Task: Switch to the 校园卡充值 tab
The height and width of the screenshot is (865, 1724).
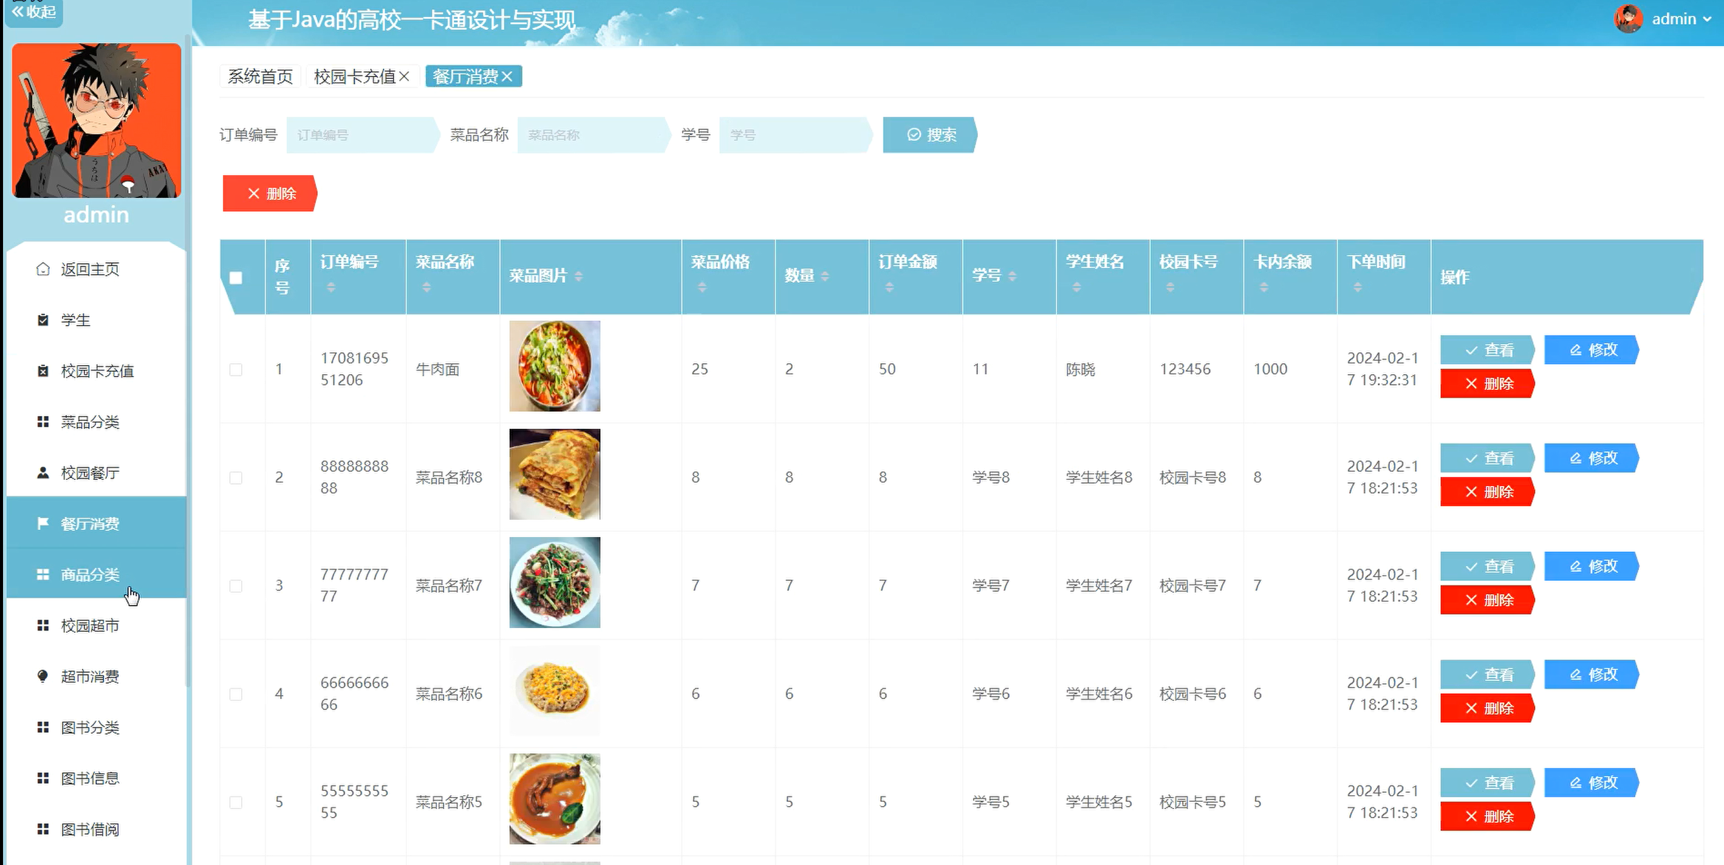Action: (355, 77)
